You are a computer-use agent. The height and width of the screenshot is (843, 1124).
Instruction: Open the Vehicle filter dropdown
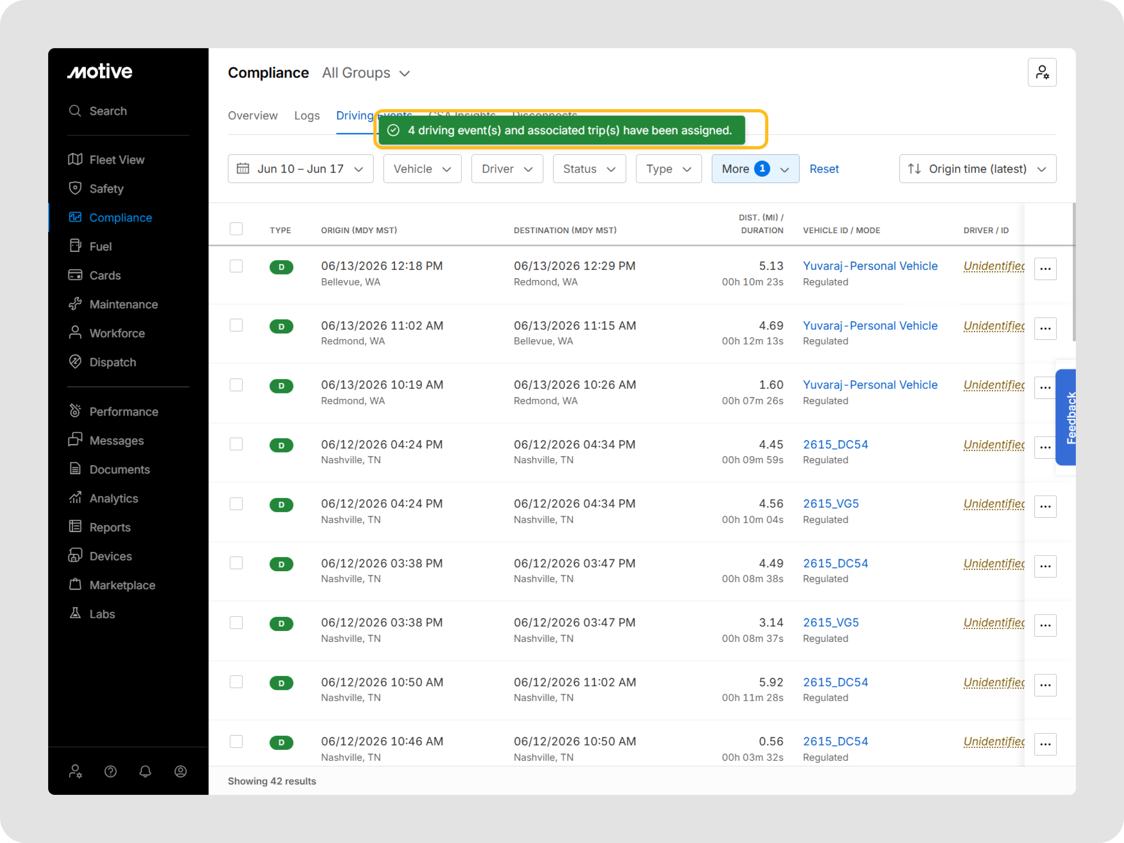tap(422, 169)
